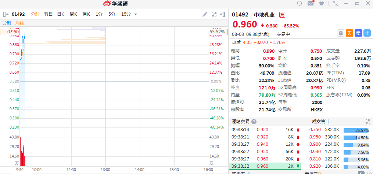373x174 pixels.
Task: Click the blue 卖 sell button
Action: 358,33
